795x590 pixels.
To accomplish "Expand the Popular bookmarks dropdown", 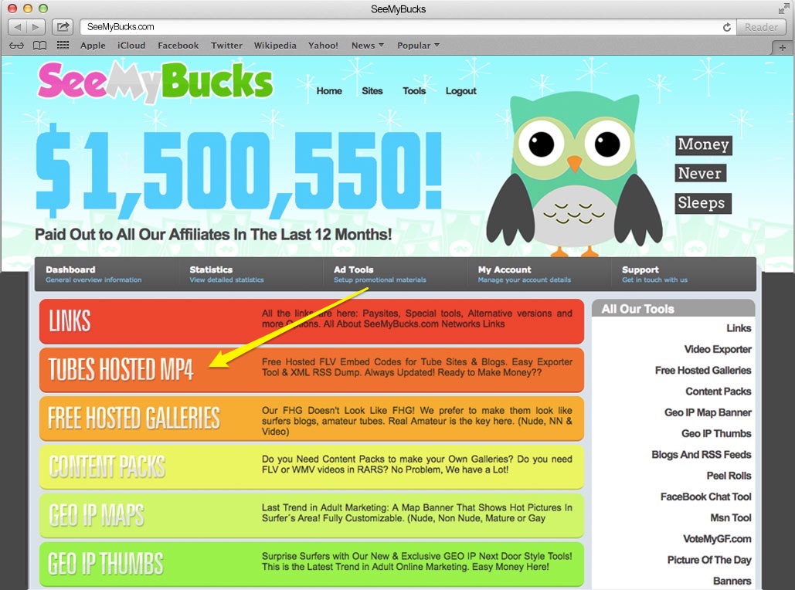I will pos(418,46).
